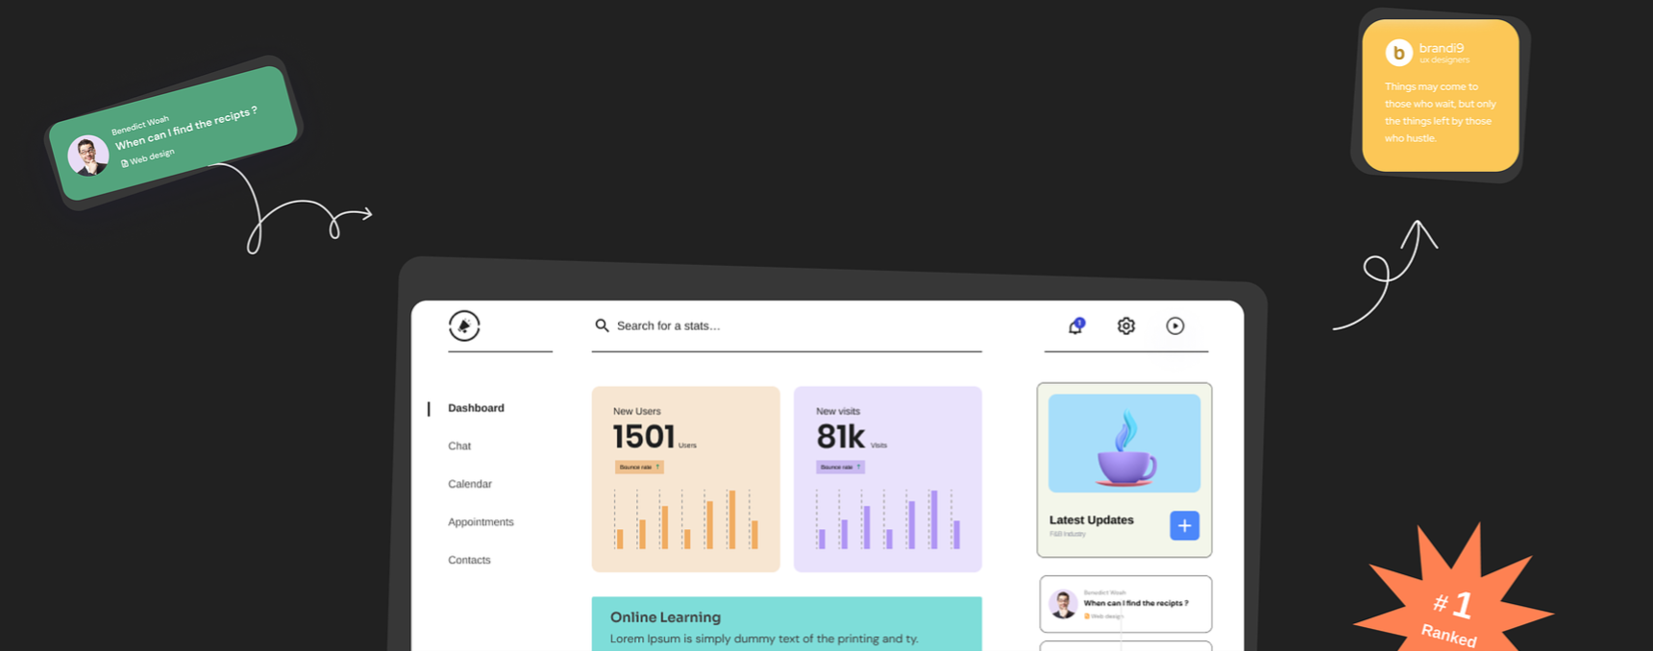The height and width of the screenshot is (651, 1653).
Task: Select Contacts in the sidebar
Action: pyautogui.click(x=469, y=560)
